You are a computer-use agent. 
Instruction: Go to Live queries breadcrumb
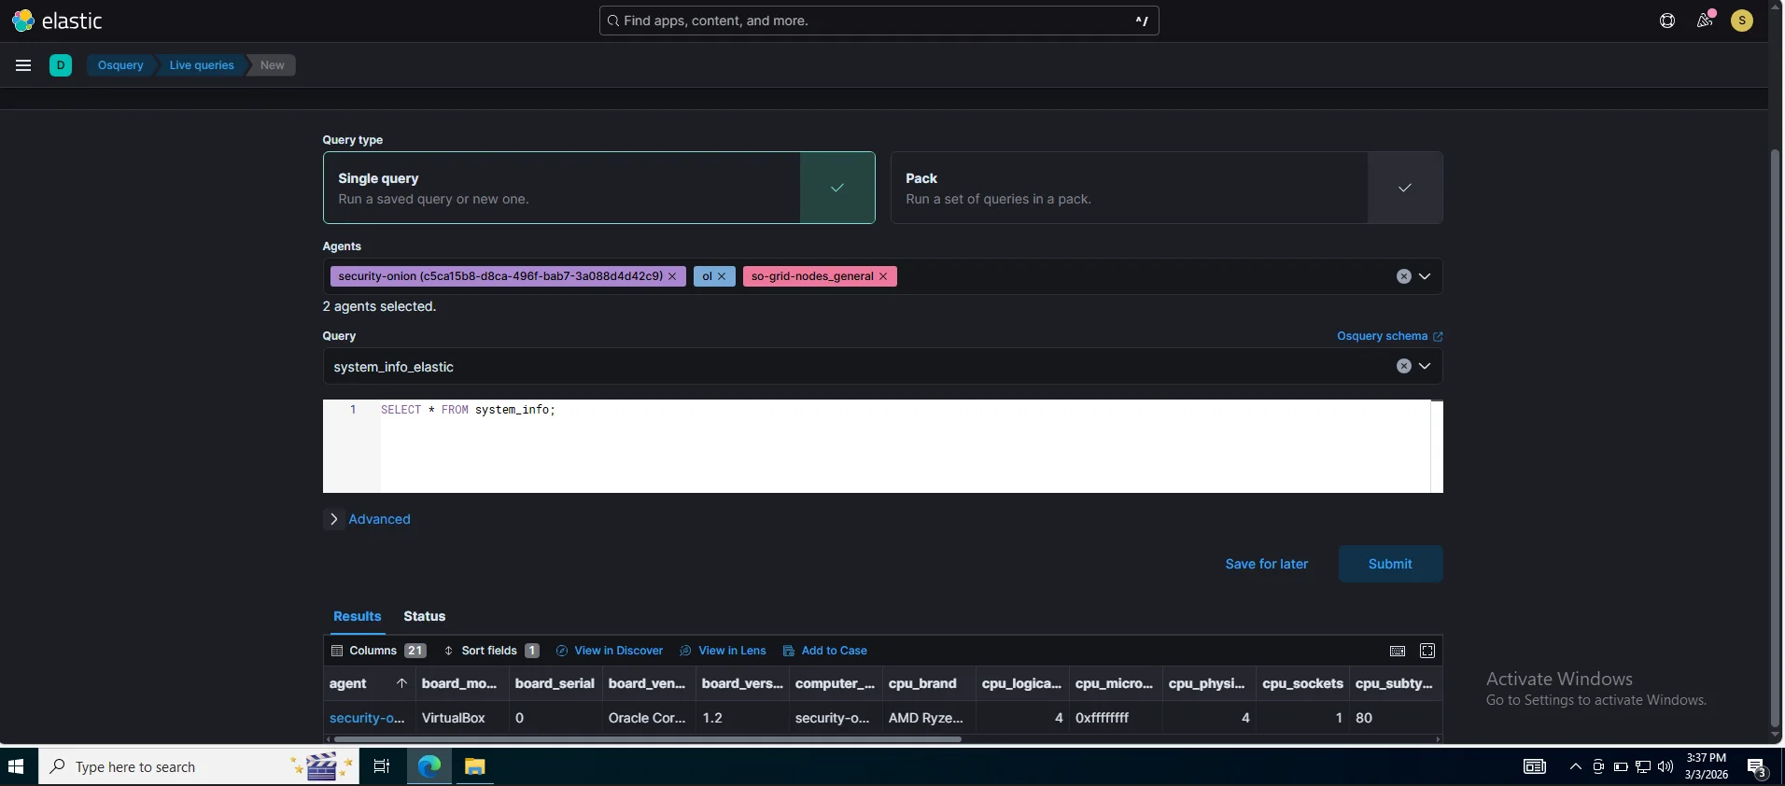point(202,65)
